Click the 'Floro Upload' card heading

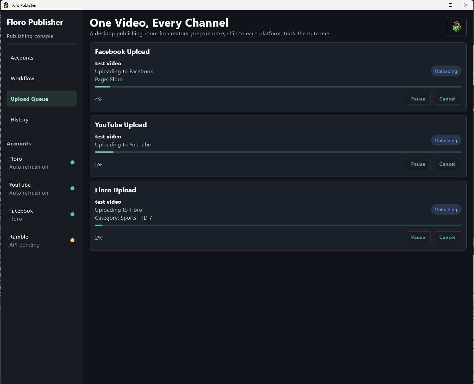coord(116,190)
